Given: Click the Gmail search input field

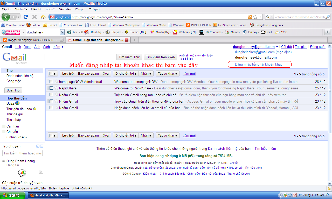Looking at the screenshot, I should coord(81,57).
